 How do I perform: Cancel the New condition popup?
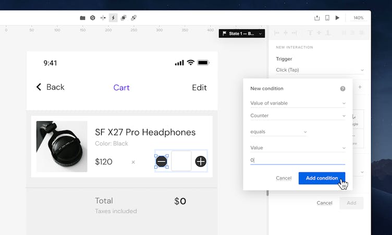point(284,178)
